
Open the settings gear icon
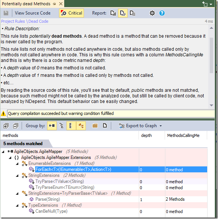point(152,13)
